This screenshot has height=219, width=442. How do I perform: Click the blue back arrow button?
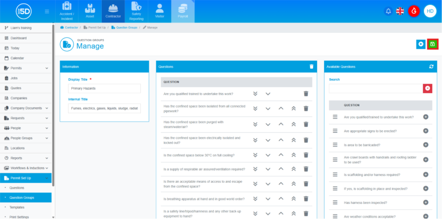pos(420,44)
